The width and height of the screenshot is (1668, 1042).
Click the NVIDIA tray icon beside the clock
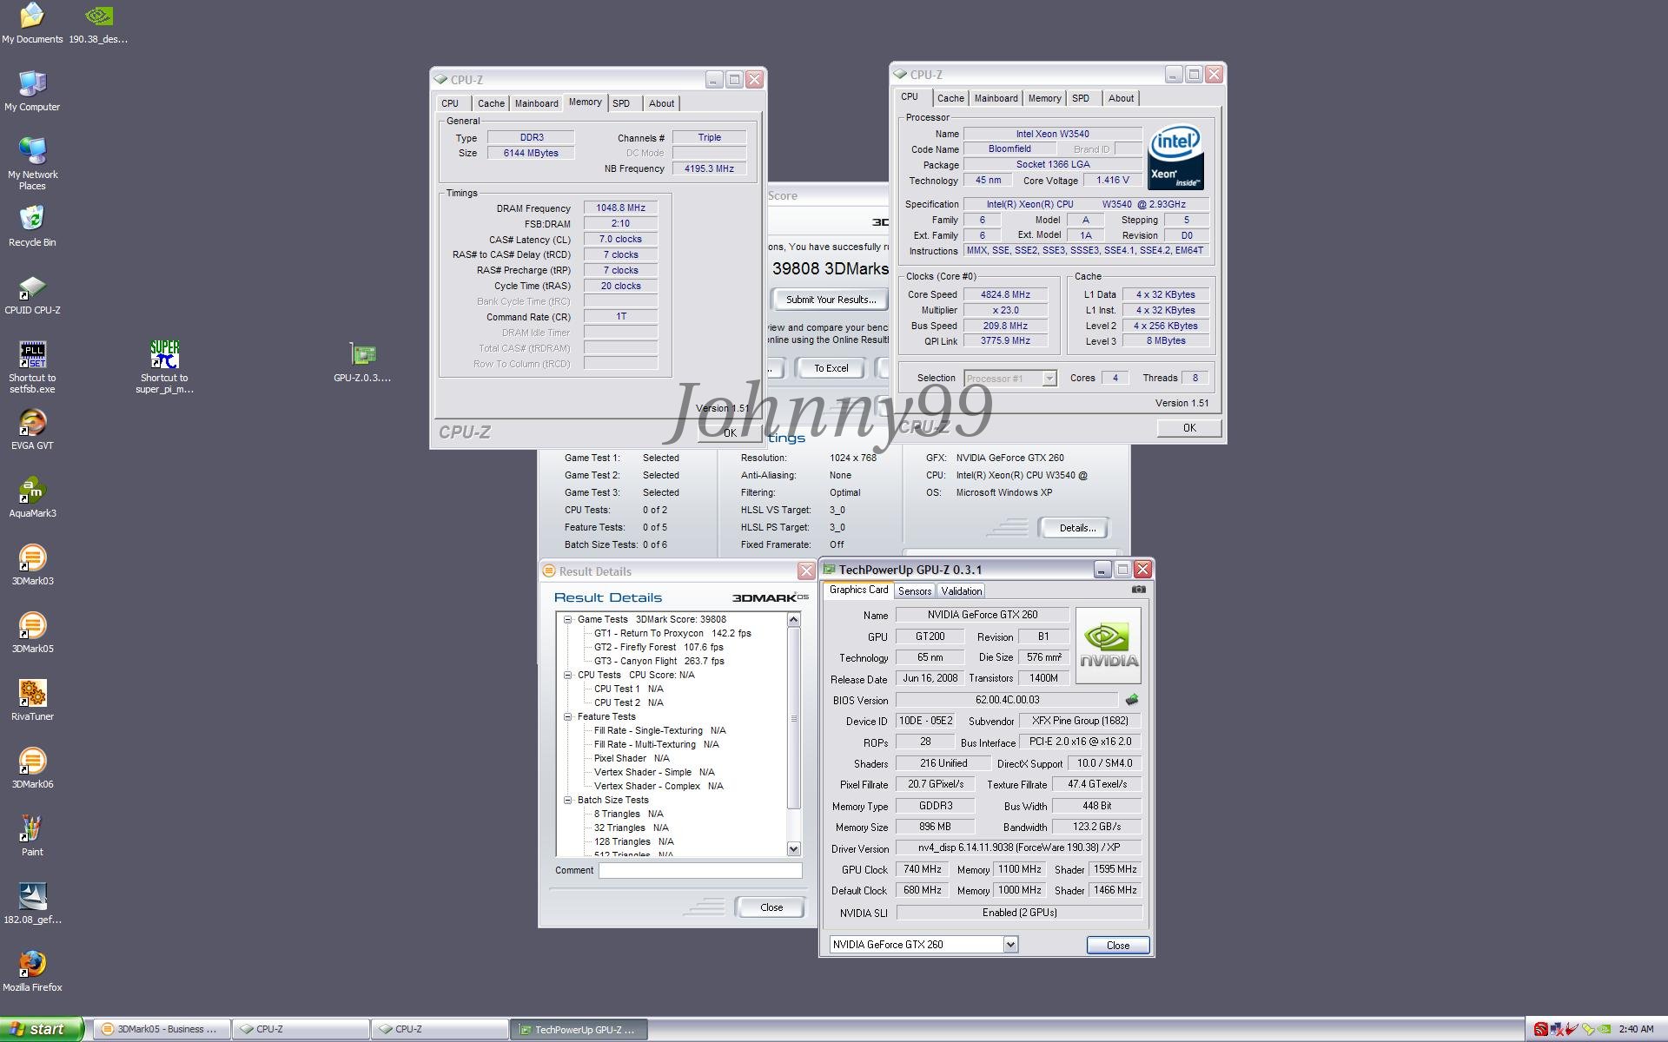(1603, 1030)
